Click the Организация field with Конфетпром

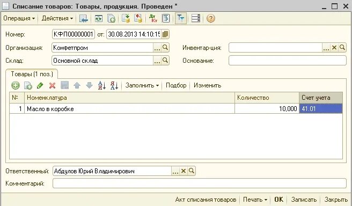pyautogui.click(x=102, y=48)
